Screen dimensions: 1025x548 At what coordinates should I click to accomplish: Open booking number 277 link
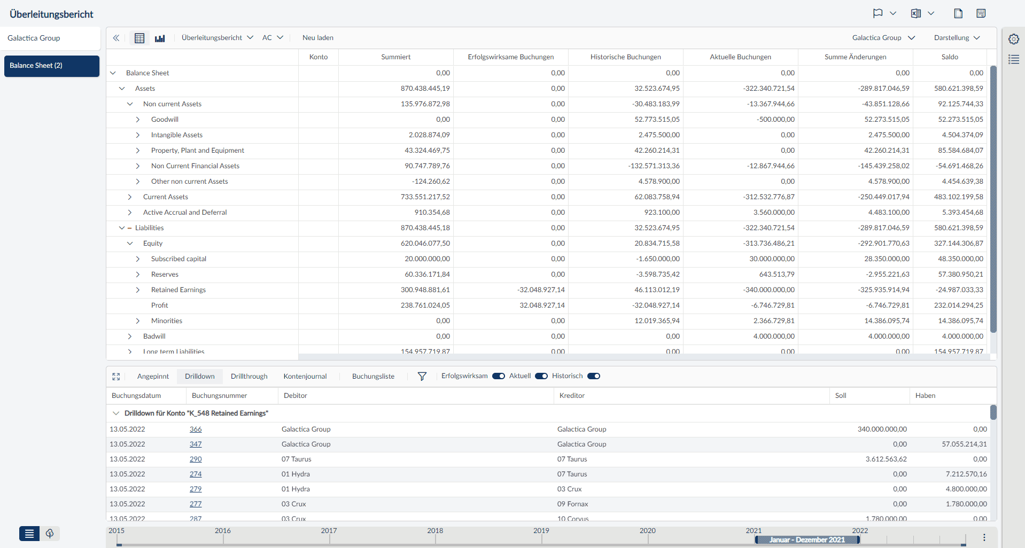click(x=196, y=504)
